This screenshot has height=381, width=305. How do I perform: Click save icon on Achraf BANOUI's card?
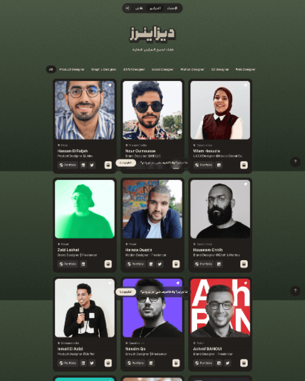click(244, 363)
